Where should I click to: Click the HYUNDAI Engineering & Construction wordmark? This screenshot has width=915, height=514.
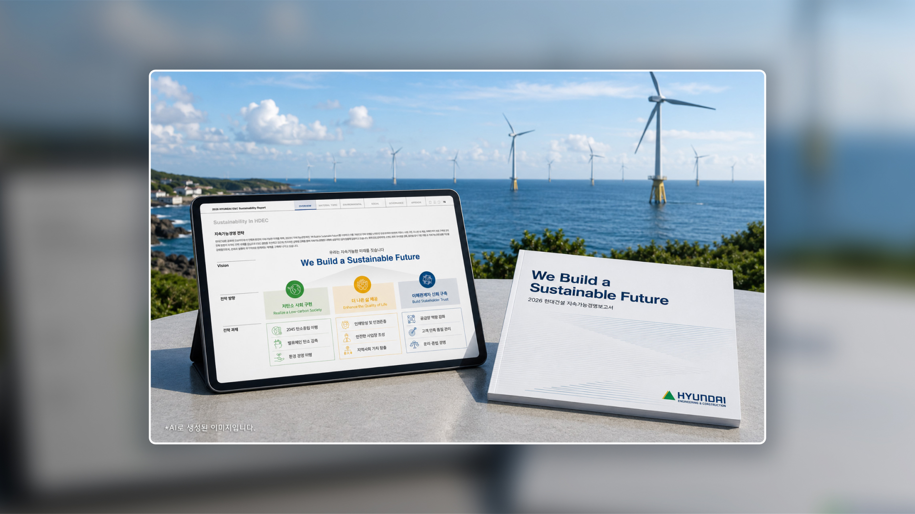pyautogui.click(x=701, y=399)
